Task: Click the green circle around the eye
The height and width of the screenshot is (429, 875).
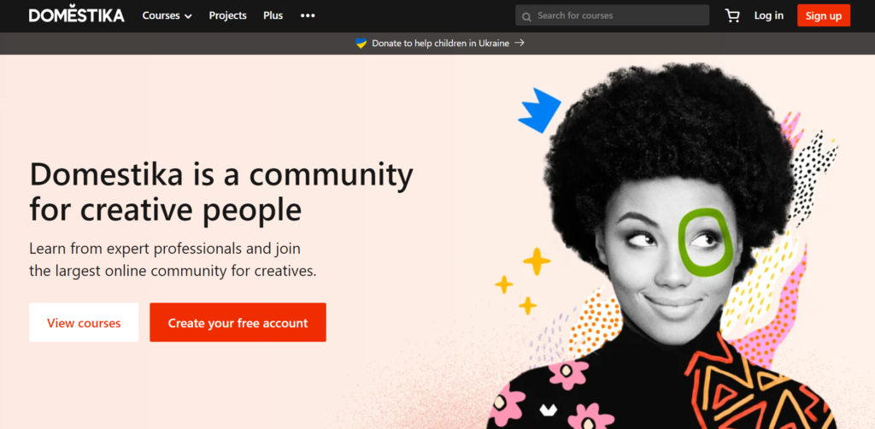Action: (x=705, y=243)
